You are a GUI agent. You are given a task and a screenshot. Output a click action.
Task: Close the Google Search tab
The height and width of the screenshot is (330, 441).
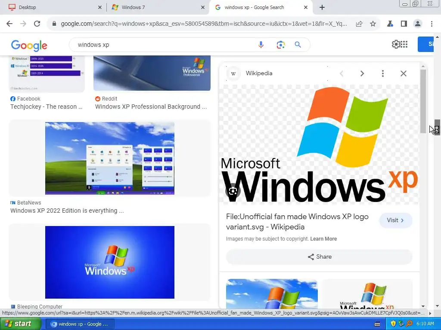[306, 8]
